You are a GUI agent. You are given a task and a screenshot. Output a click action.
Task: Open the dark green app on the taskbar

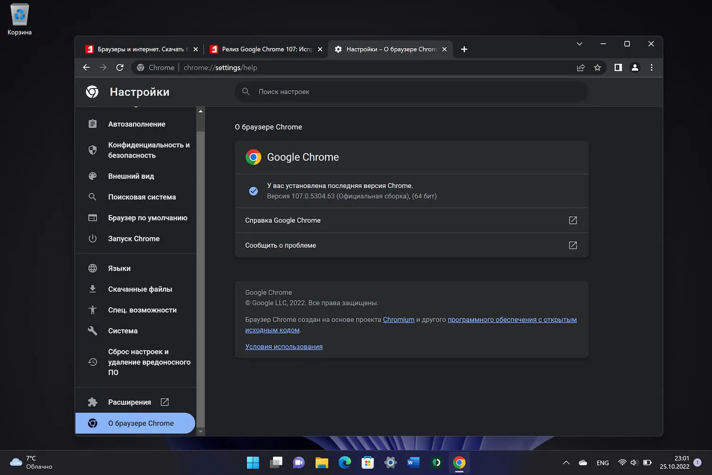436,463
